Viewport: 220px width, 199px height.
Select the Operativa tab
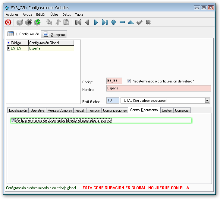tap(37, 111)
